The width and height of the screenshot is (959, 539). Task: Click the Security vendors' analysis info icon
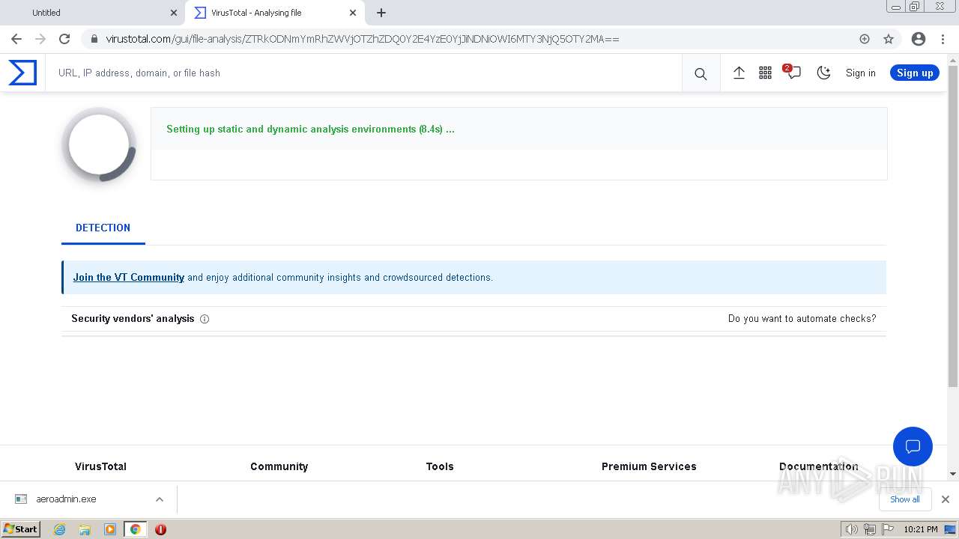click(x=205, y=319)
